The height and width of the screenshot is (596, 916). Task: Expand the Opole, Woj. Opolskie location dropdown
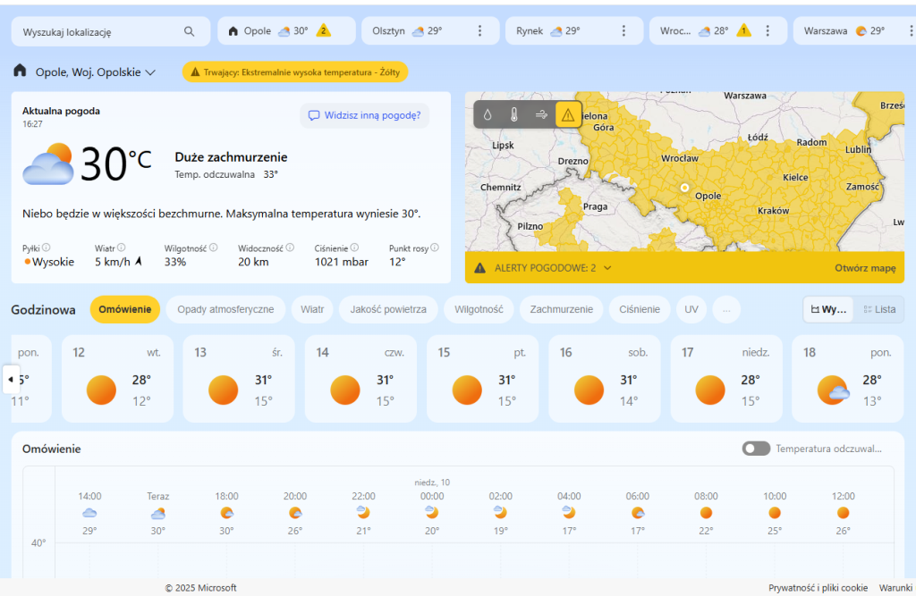(x=150, y=72)
